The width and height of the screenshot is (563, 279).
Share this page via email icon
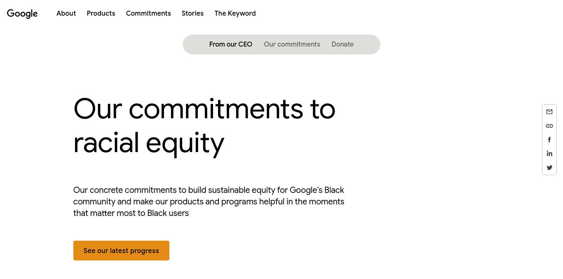pos(549,112)
